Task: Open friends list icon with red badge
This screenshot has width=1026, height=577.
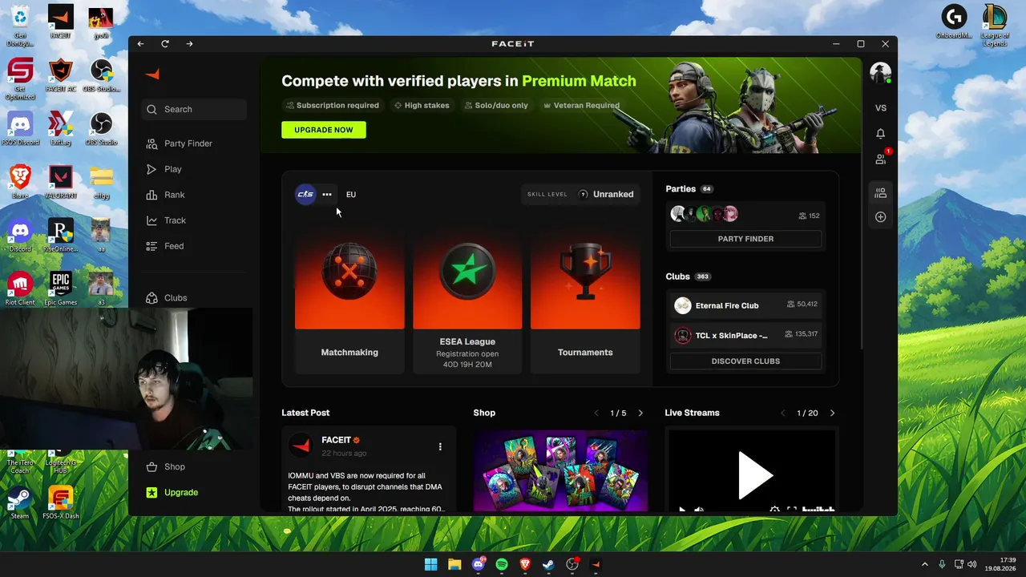Action: 881,159
